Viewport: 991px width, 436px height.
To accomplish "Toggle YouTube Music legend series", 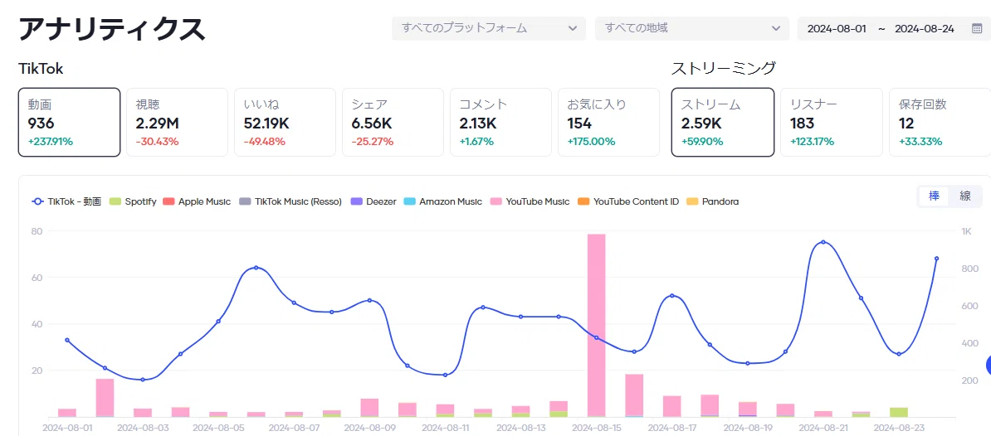I will pos(530,202).
